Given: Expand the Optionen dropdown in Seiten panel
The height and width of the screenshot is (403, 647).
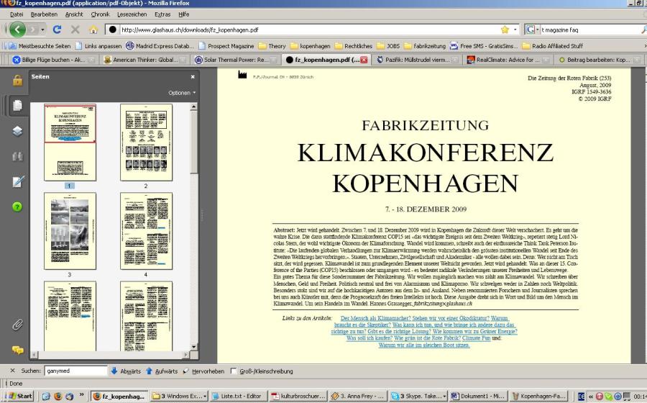Looking at the screenshot, I should point(182,93).
